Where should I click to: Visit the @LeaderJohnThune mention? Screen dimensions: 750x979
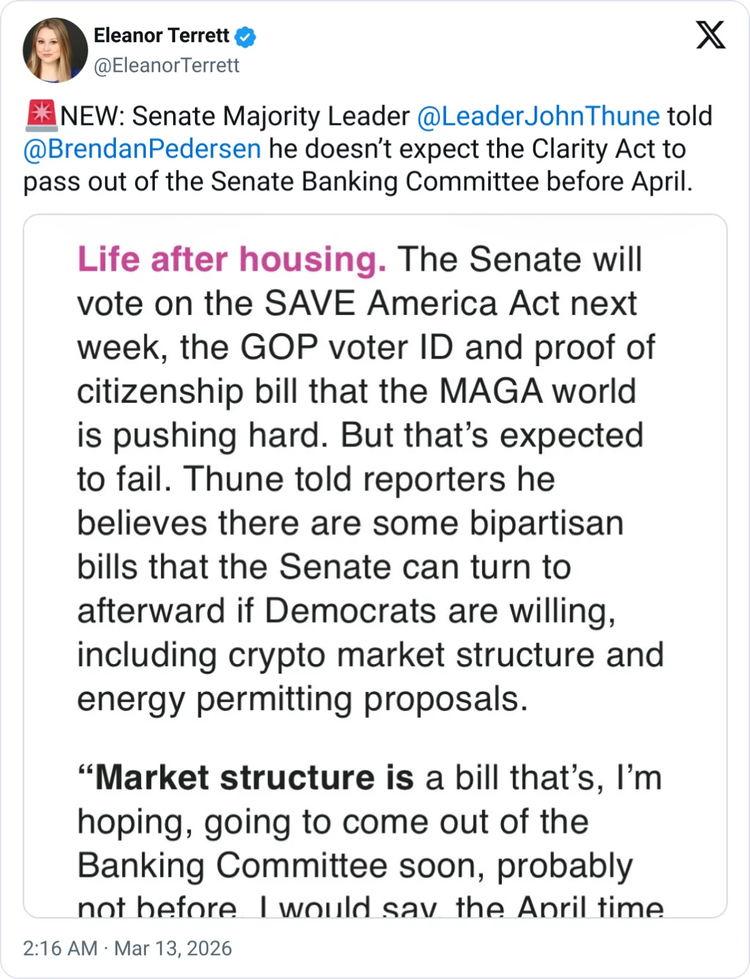(538, 117)
